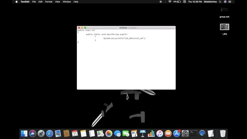Screen dimensions: 247x139
Task: Open Spotlight search magnifier
Action: [x=220, y=2]
